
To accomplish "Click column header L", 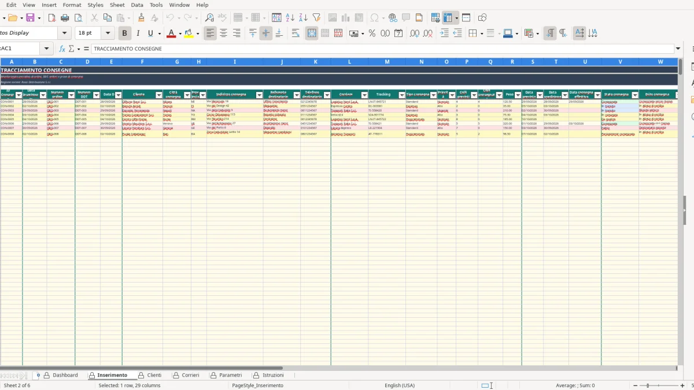I will [349, 62].
